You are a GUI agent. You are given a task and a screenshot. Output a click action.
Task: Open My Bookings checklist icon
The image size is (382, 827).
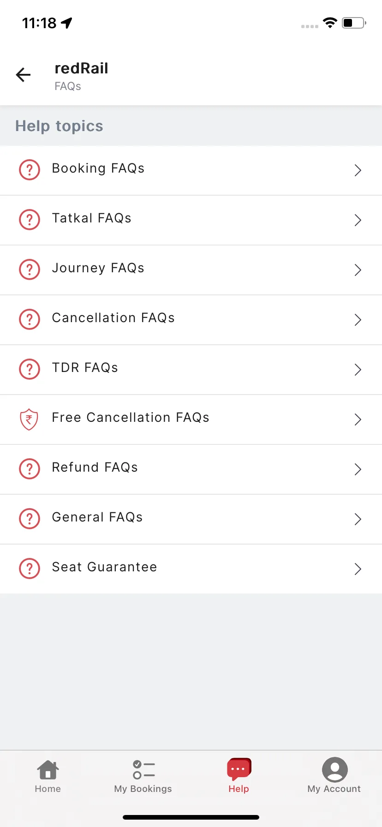coord(143,769)
